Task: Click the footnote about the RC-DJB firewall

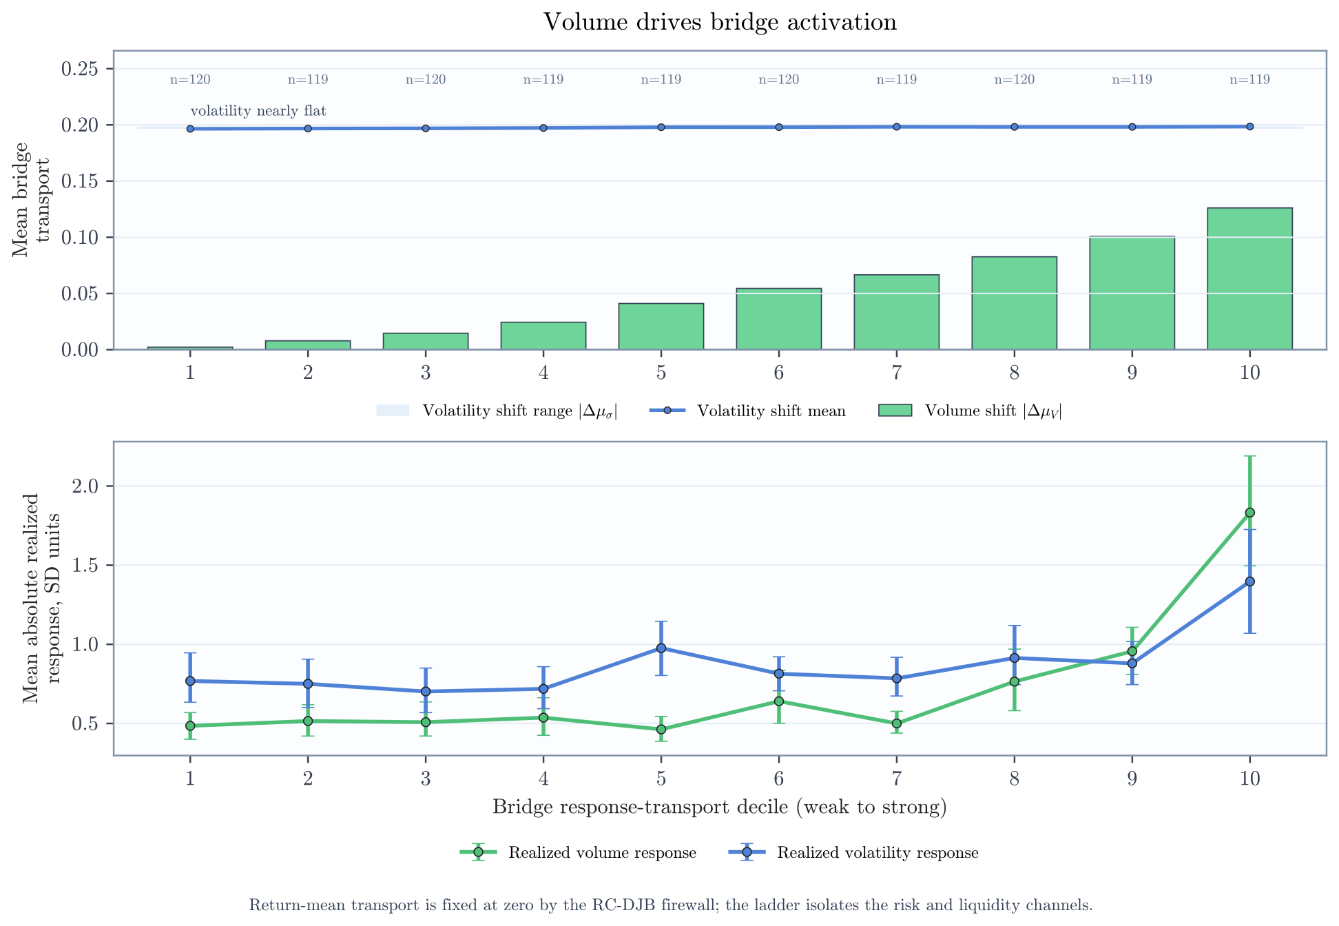Action: click(671, 905)
